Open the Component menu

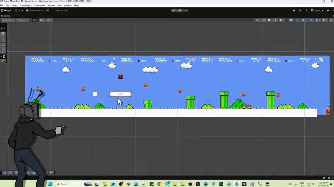(x=39, y=6)
